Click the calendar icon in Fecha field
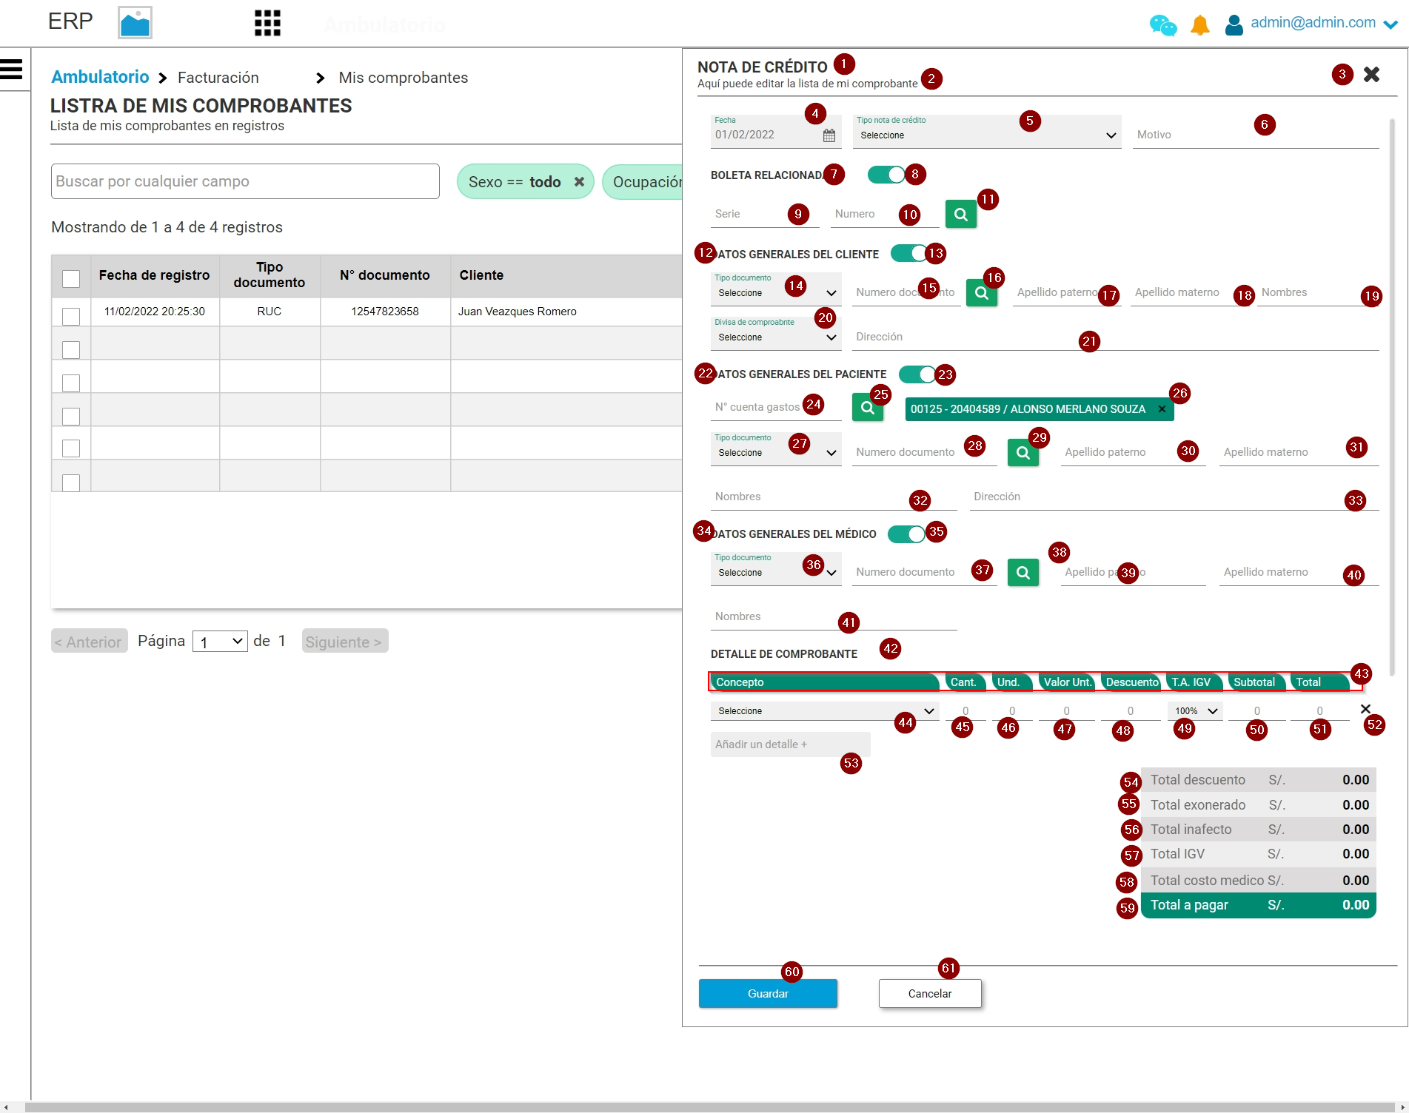The image size is (1409, 1113). (829, 135)
